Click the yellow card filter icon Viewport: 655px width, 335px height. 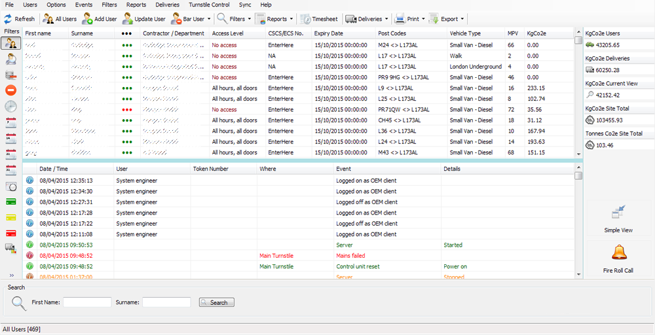click(x=11, y=217)
